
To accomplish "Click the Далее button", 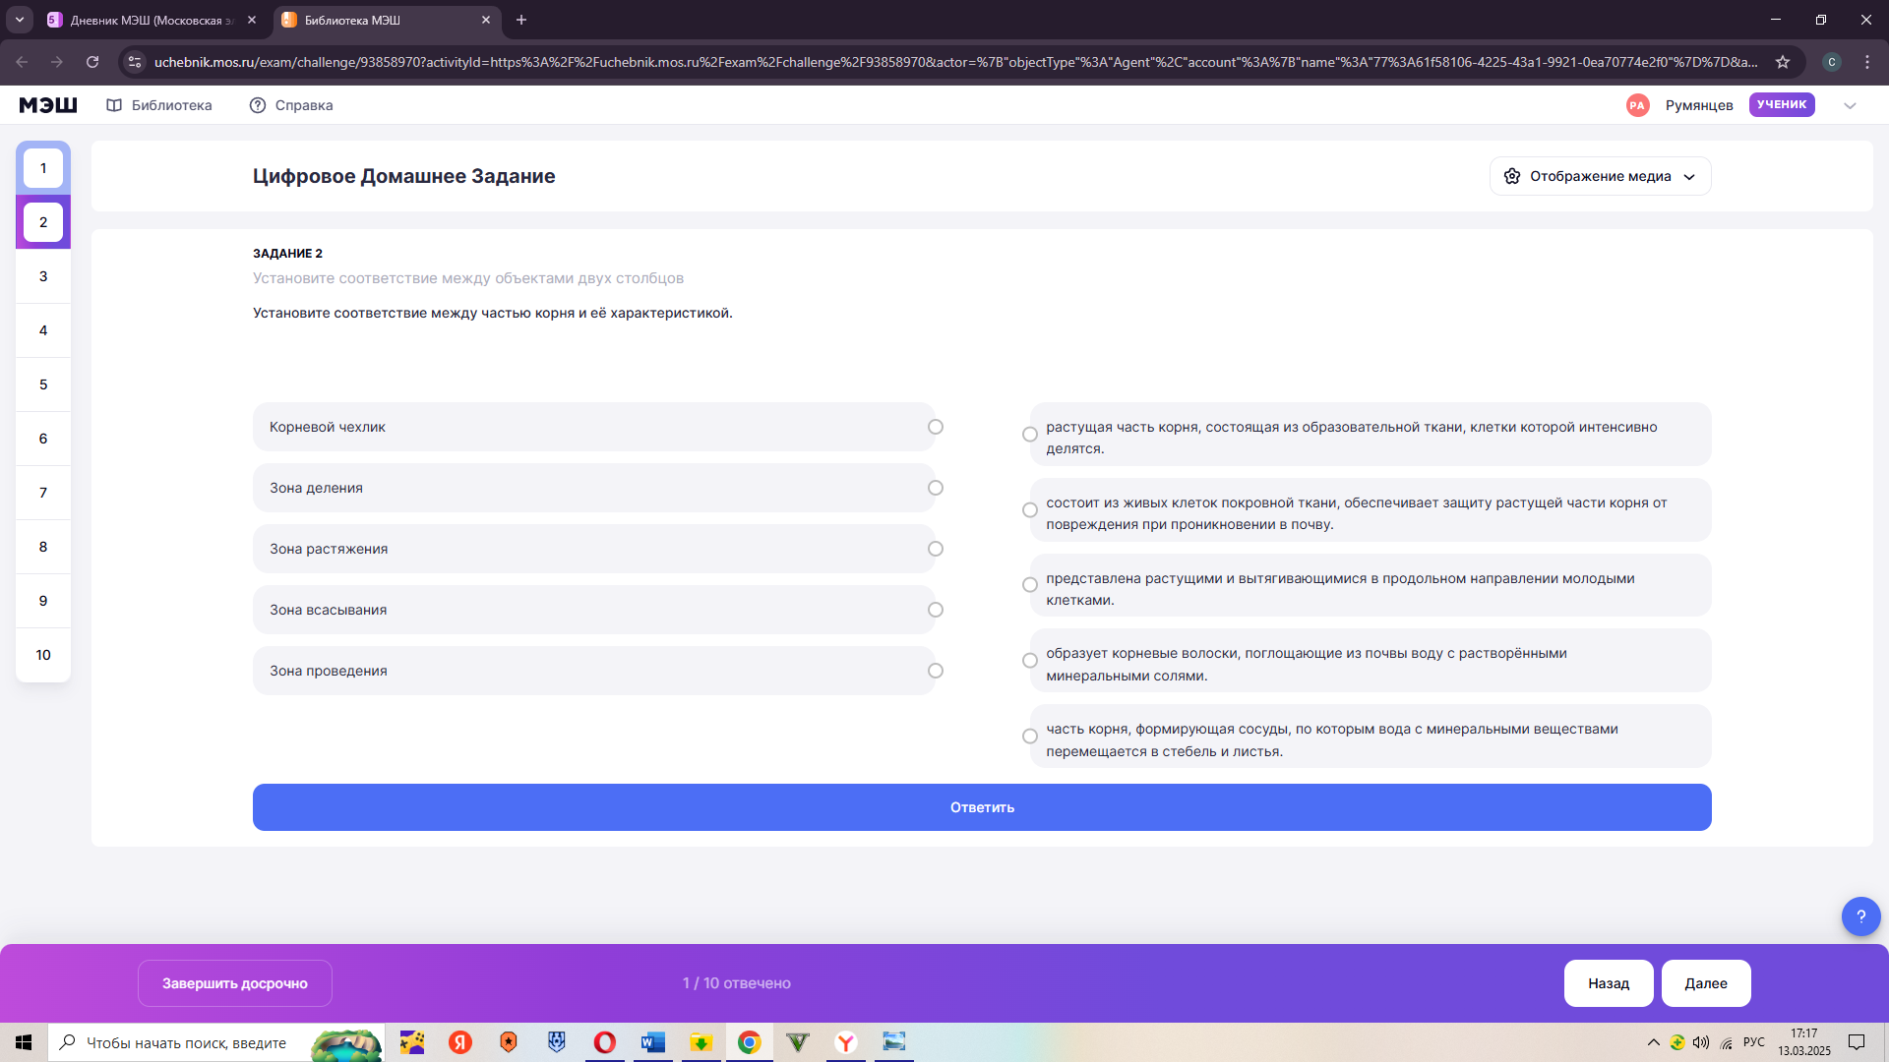I will pos(1706,983).
